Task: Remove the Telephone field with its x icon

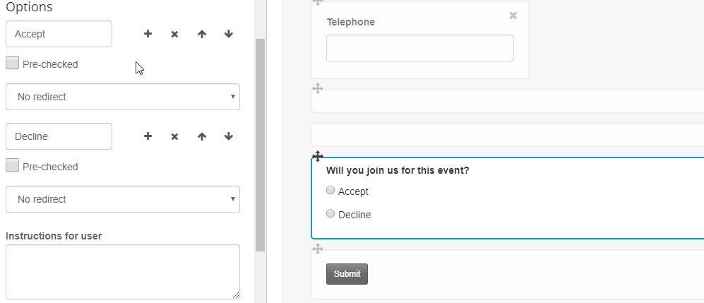Action: 513,16
